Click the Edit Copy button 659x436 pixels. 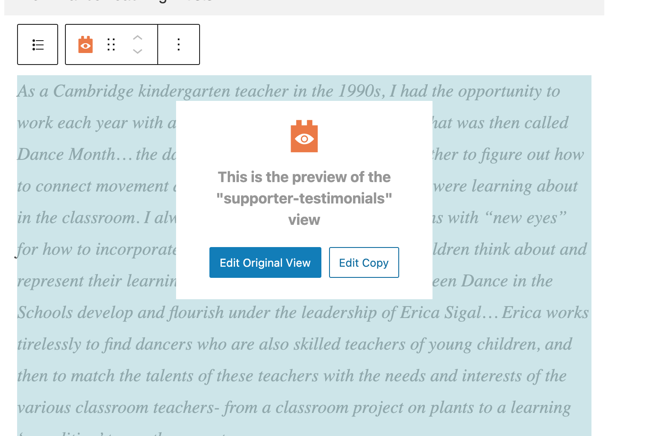(x=364, y=262)
